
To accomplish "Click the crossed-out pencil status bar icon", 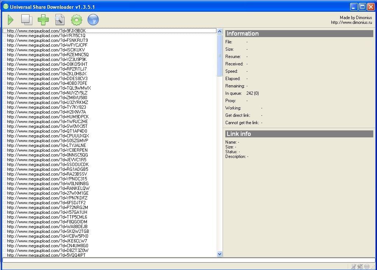I will (x=354, y=266).
